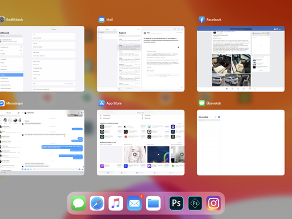Tap the Facebook icon above its card
Screen dimensions: 292x219
202,19
